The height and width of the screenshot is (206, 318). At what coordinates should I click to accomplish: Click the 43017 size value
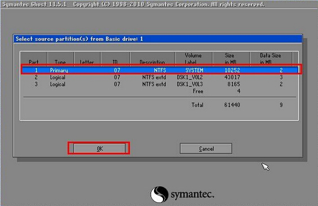coord(232,77)
